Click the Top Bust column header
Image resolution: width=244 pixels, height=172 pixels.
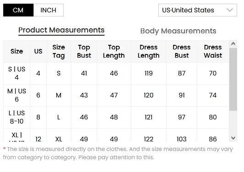click(x=84, y=51)
